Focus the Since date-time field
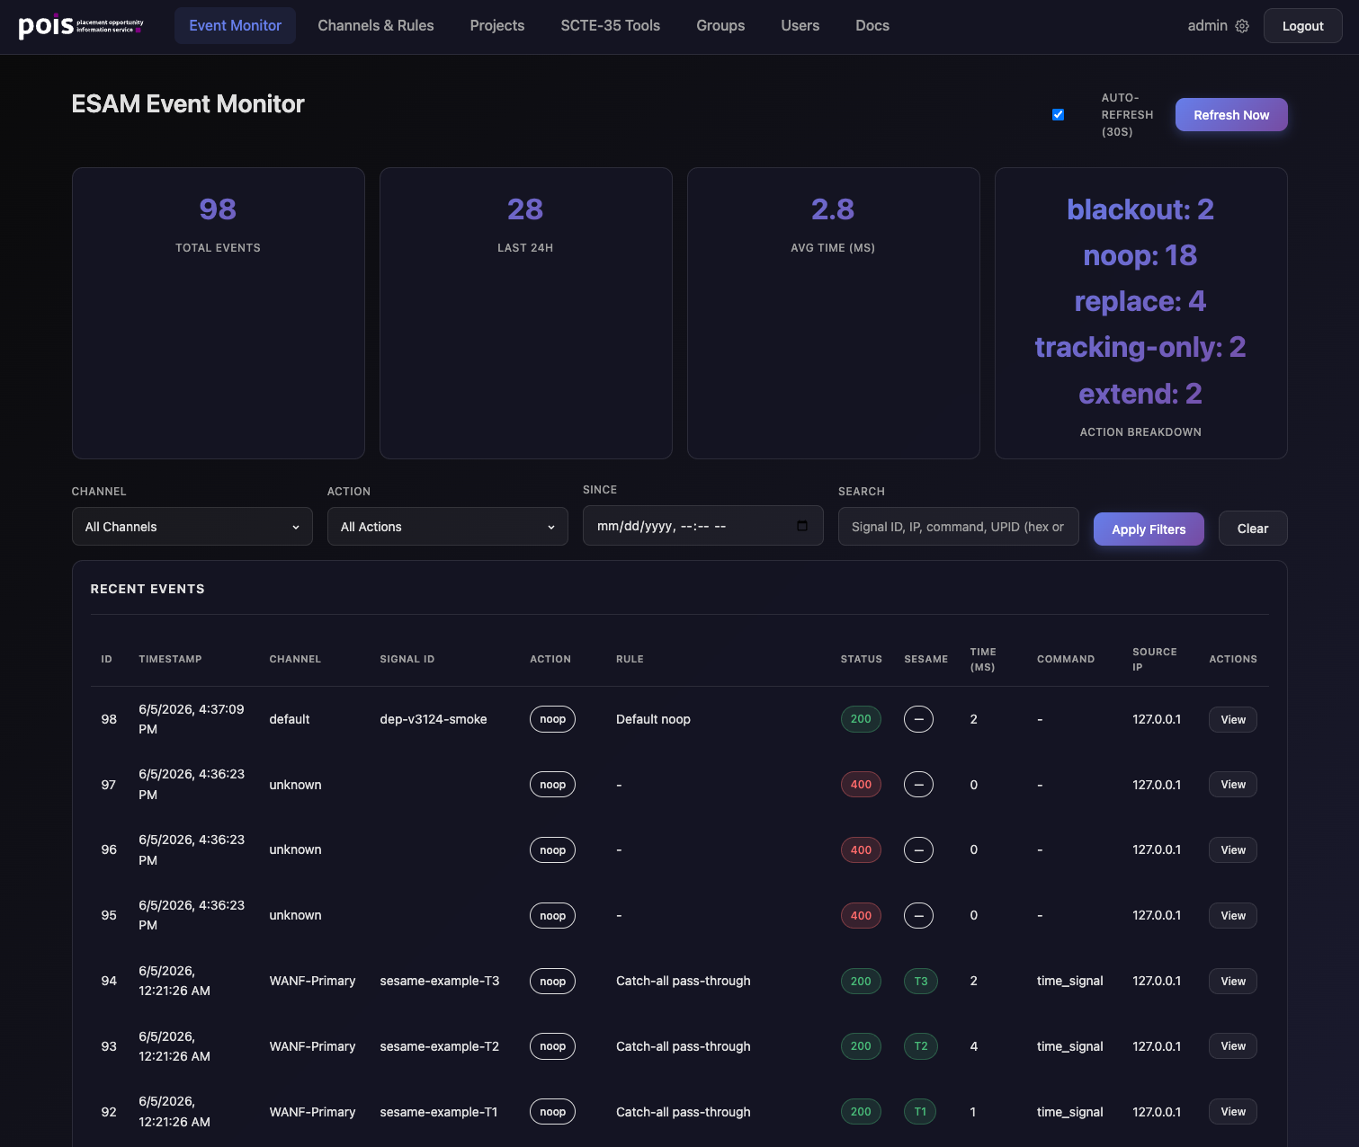 coord(703,526)
